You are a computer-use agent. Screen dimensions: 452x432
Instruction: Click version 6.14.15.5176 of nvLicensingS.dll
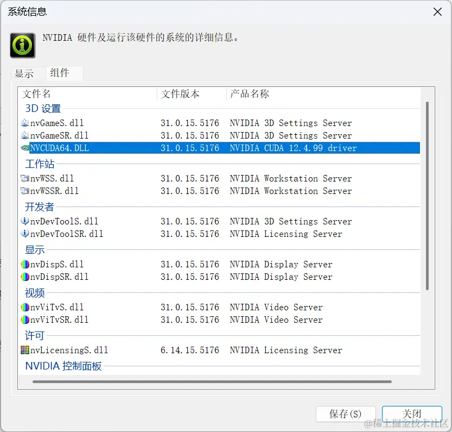(190, 350)
